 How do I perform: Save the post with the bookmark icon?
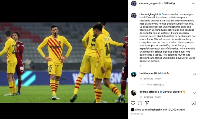click(x=193, y=103)
